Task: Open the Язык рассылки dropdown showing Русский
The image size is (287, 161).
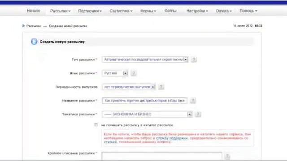Action: coord(115,73)
